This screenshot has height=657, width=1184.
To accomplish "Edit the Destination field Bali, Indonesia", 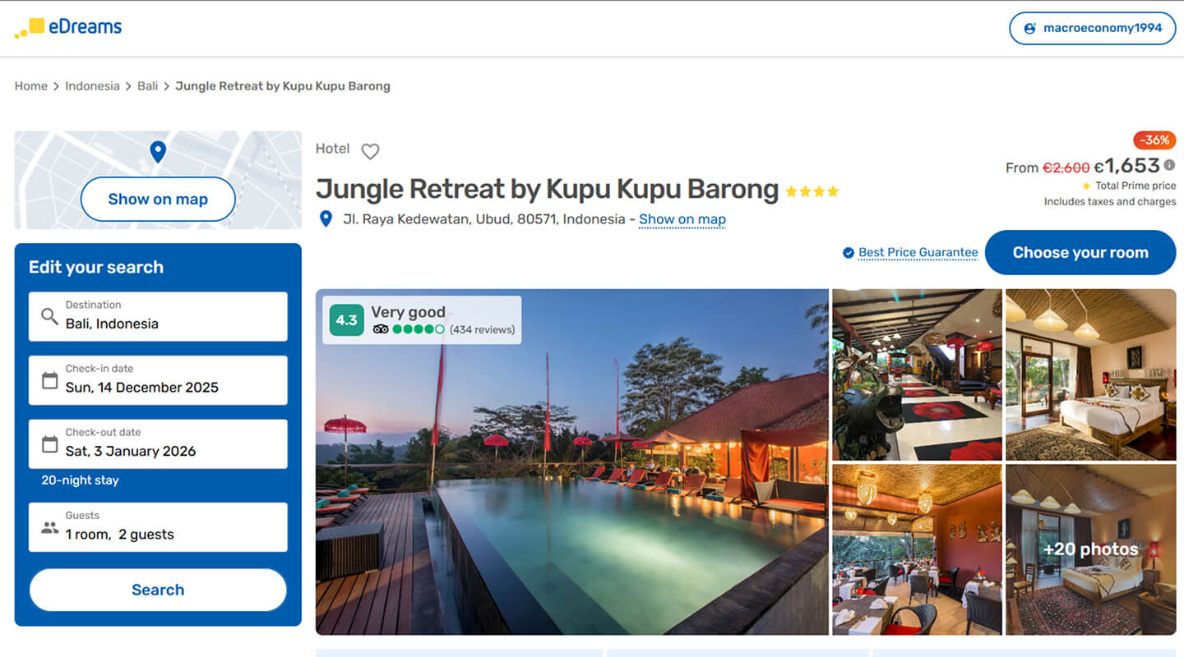I will pyautogui.click(x=158, y=316).
